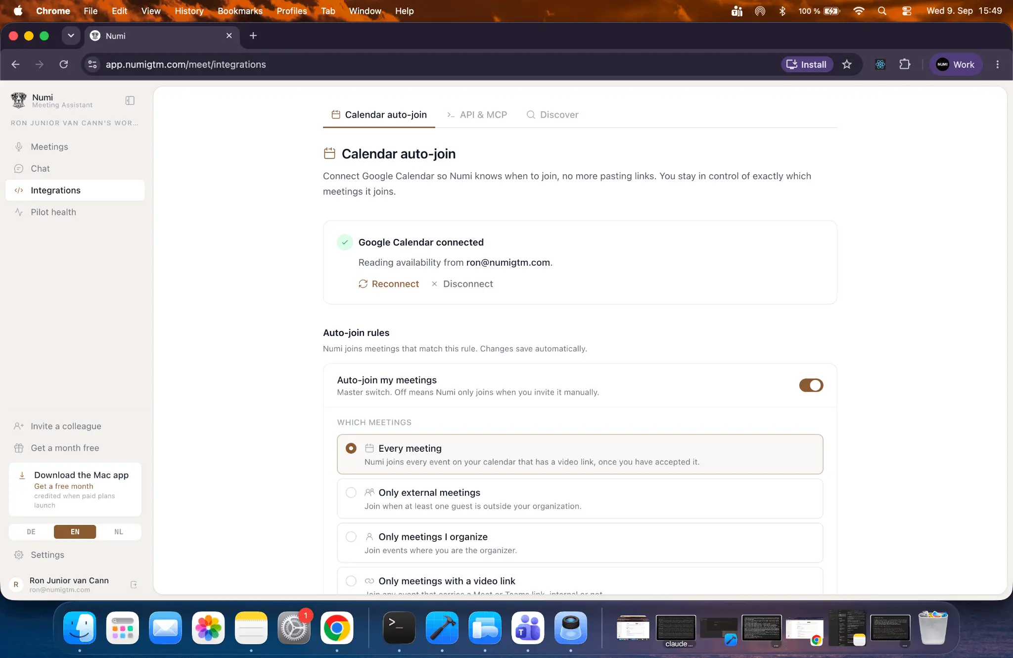Select Only meetings I organize option

[x=580, y=543]
